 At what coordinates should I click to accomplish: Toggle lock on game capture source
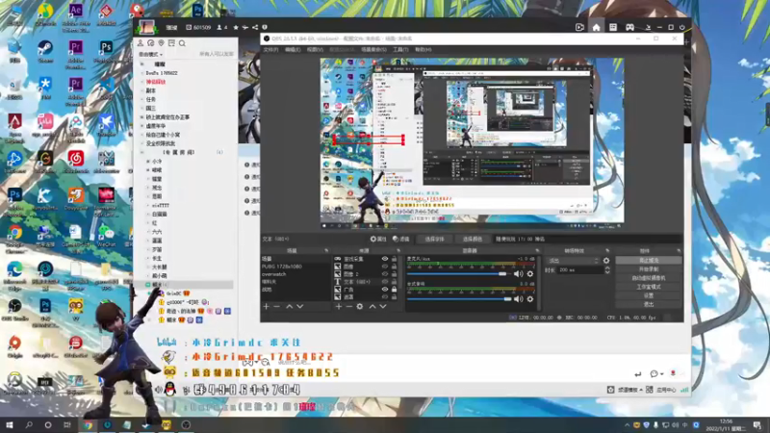pos(394,259)
